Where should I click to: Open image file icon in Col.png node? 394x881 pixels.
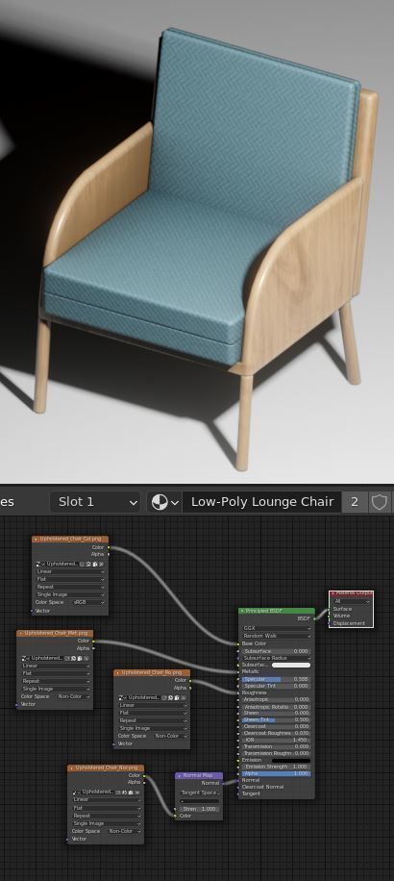(95, 564)
